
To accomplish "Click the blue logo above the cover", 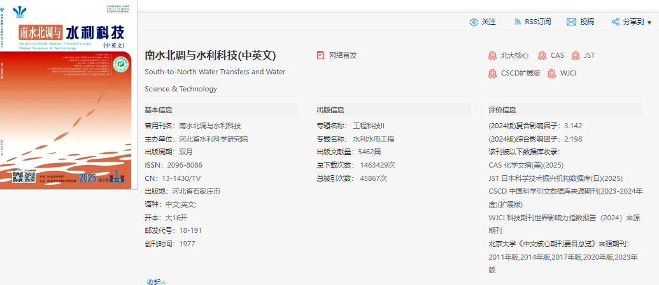I will (19, 11).
